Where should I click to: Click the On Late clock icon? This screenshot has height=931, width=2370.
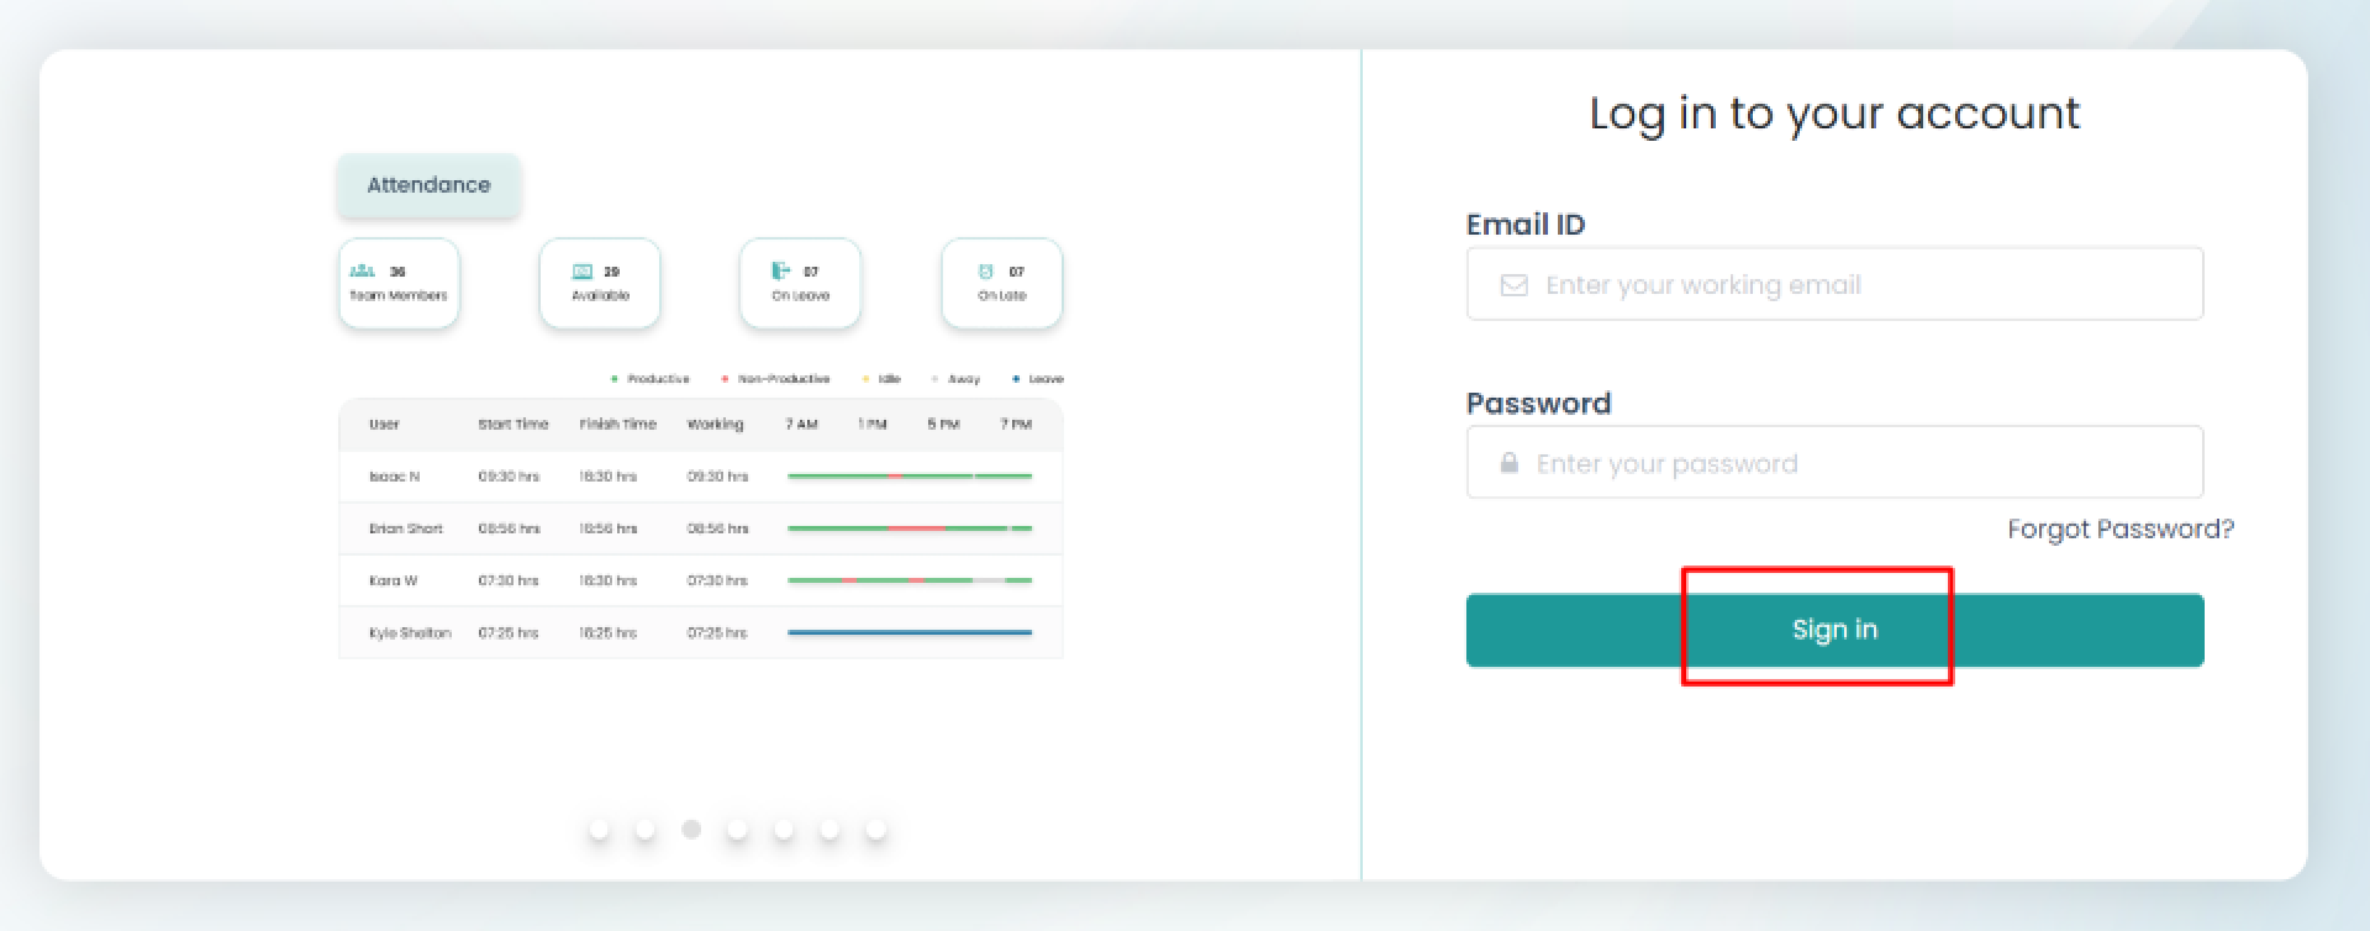coord(986,270)
